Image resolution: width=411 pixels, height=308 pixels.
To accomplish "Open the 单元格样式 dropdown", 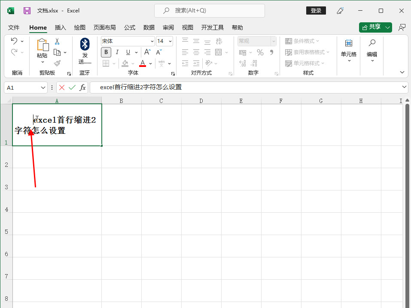I will (x=304, y=63).
